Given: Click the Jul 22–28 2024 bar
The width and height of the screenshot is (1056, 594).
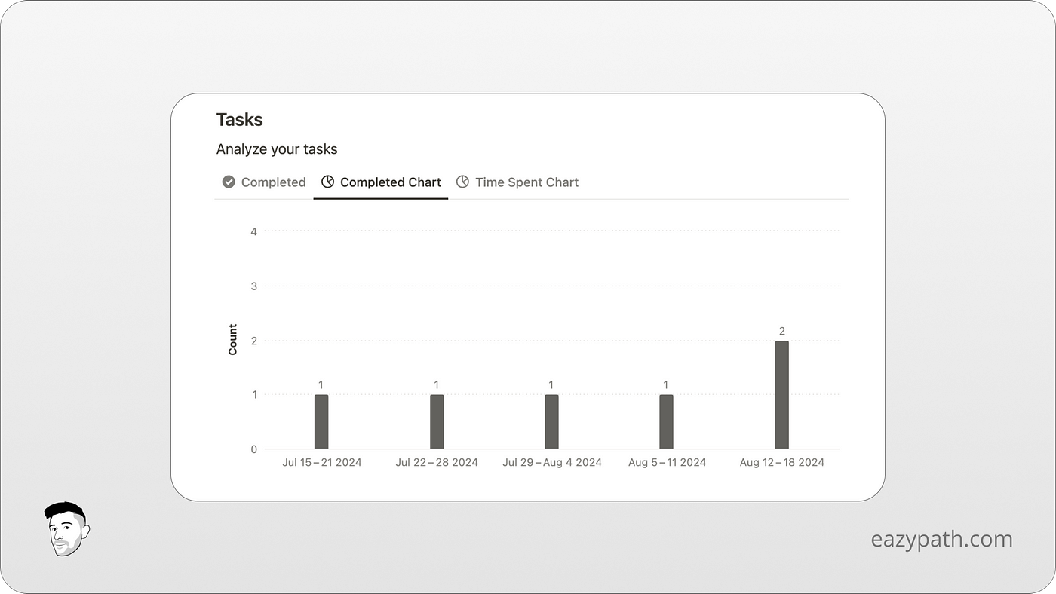Looking at the screenshot, I should (436, 420).
